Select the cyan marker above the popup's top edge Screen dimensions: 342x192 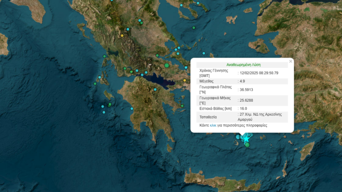click(204, 53)
